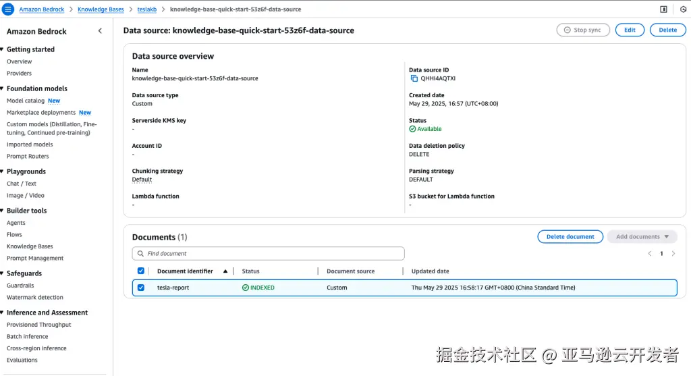Open Provisioned Throughput in sidebar

tap(38, 325)
